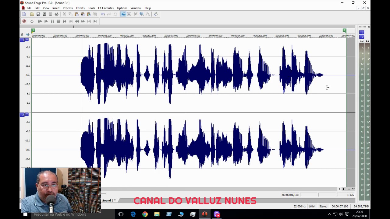Image resolution: width=390 pixels, height=219 pixels.
Task: Minimize channel 1 waveform
Action: 27,40
